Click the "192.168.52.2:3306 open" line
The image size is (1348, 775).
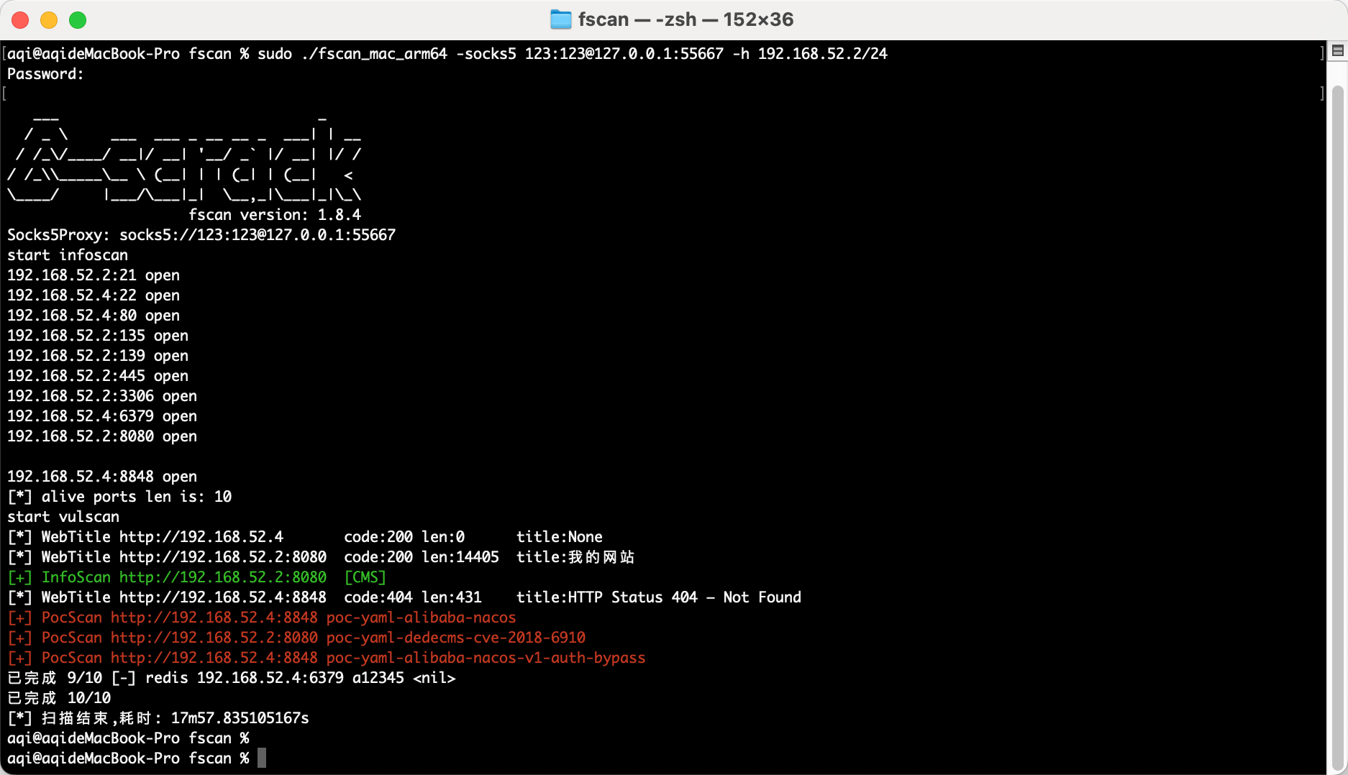102,396
